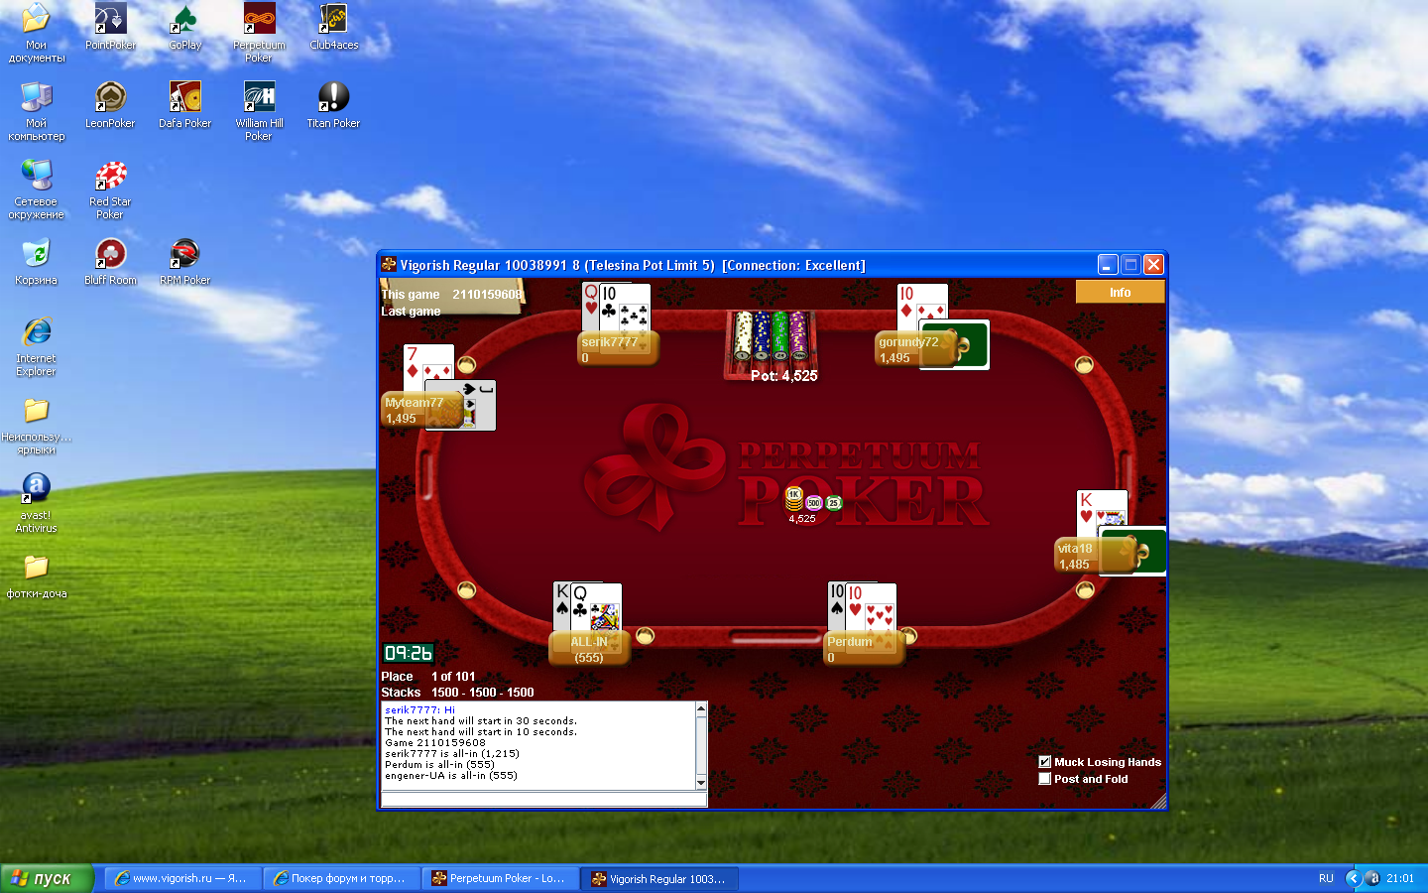Click the avast! Antivirus desktop icon
The width and height of the screenshot is (1428, 893).
36,503
